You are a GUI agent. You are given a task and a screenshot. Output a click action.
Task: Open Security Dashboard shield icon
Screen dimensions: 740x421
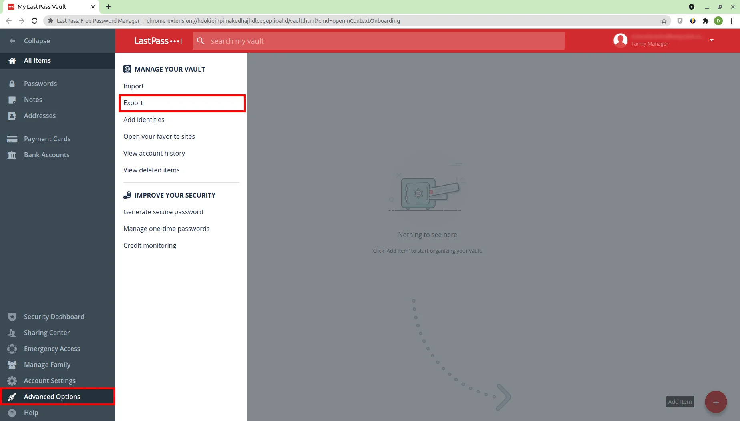click(12, 317)
